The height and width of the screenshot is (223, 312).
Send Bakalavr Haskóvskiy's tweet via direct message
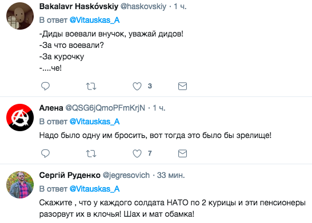pos(182,86)
